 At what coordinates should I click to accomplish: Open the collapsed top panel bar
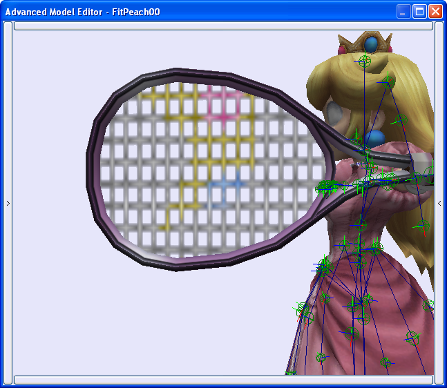coord(224,26)
